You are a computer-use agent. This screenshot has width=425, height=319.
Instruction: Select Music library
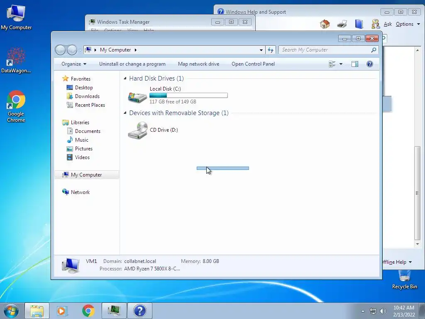click(82, 140)
